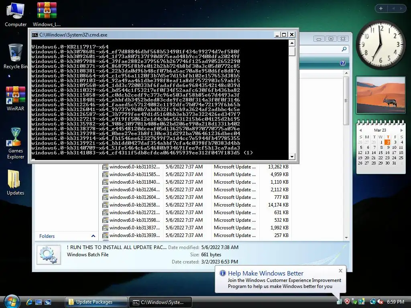The image size is (411, 308).
Task: Open the Computer desktop icon
Action: click(x=16, y=14)
